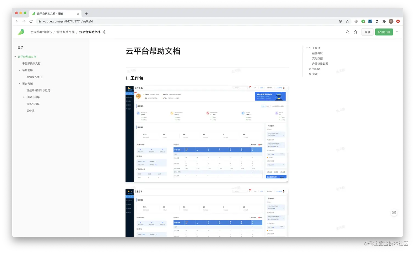Image resolution: width=415 pixels, height=253 pixels.
Task: Click the blue M extension icon
Action: (x=370, y=21)
